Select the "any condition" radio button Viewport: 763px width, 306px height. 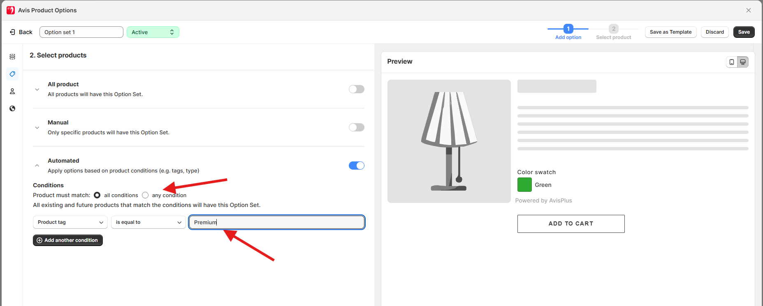pyautogui.click(x=145, y=195)
